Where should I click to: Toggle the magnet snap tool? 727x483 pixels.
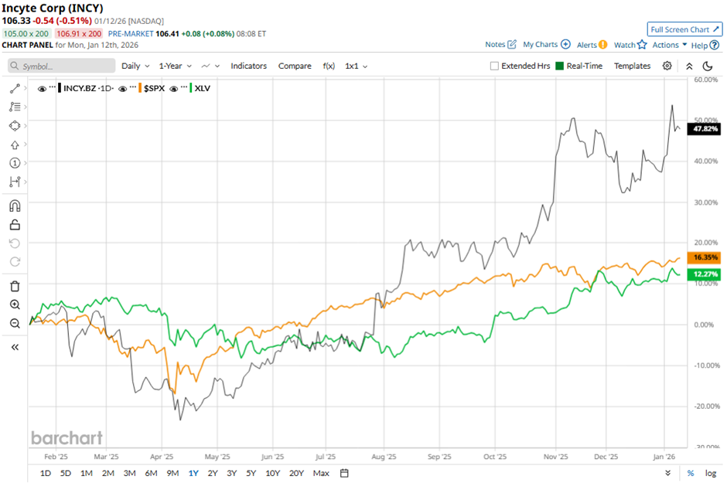(x=15, y=206)
